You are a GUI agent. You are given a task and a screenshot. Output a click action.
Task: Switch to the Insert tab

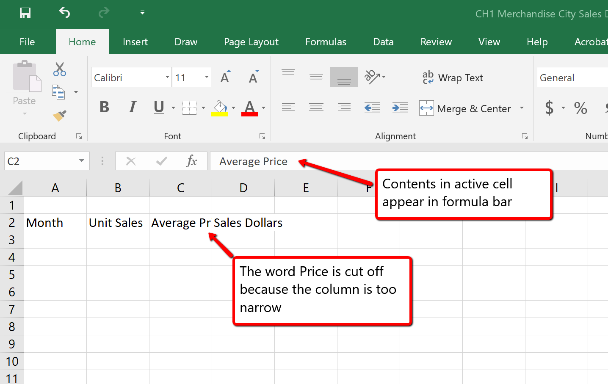[135, 42]
